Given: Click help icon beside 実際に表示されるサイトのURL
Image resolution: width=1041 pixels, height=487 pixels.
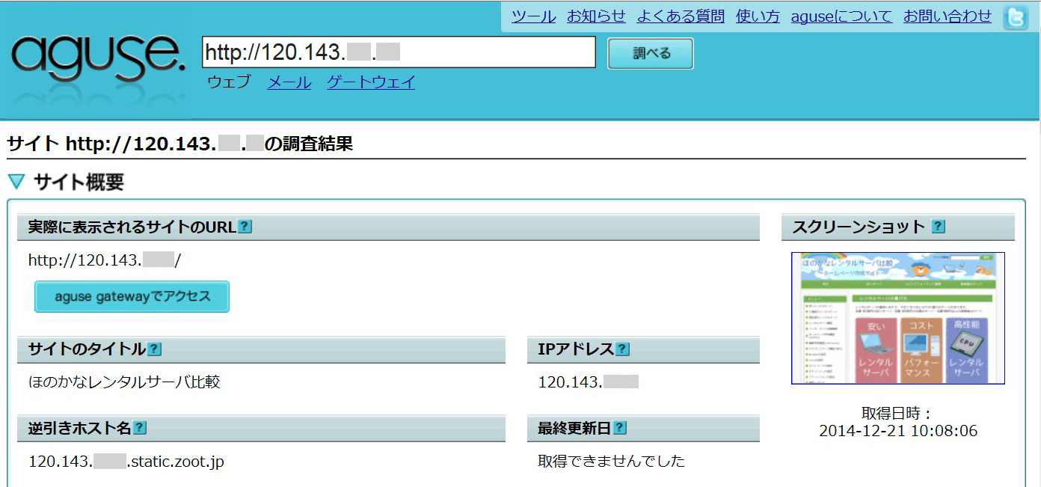Looking at the screenshot, I should [245, 227].
